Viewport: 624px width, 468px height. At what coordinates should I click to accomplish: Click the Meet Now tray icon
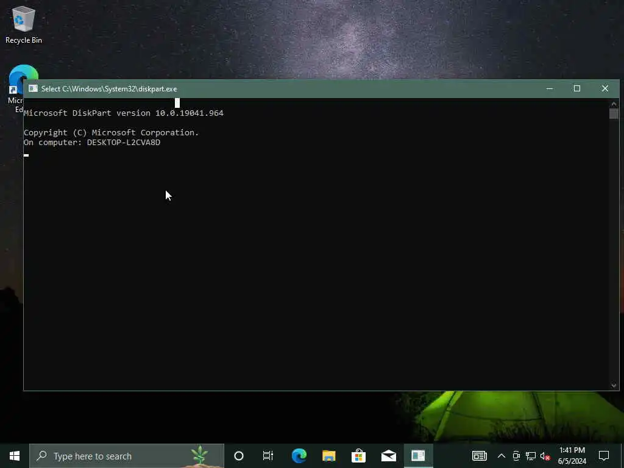[x=516, y=456]
